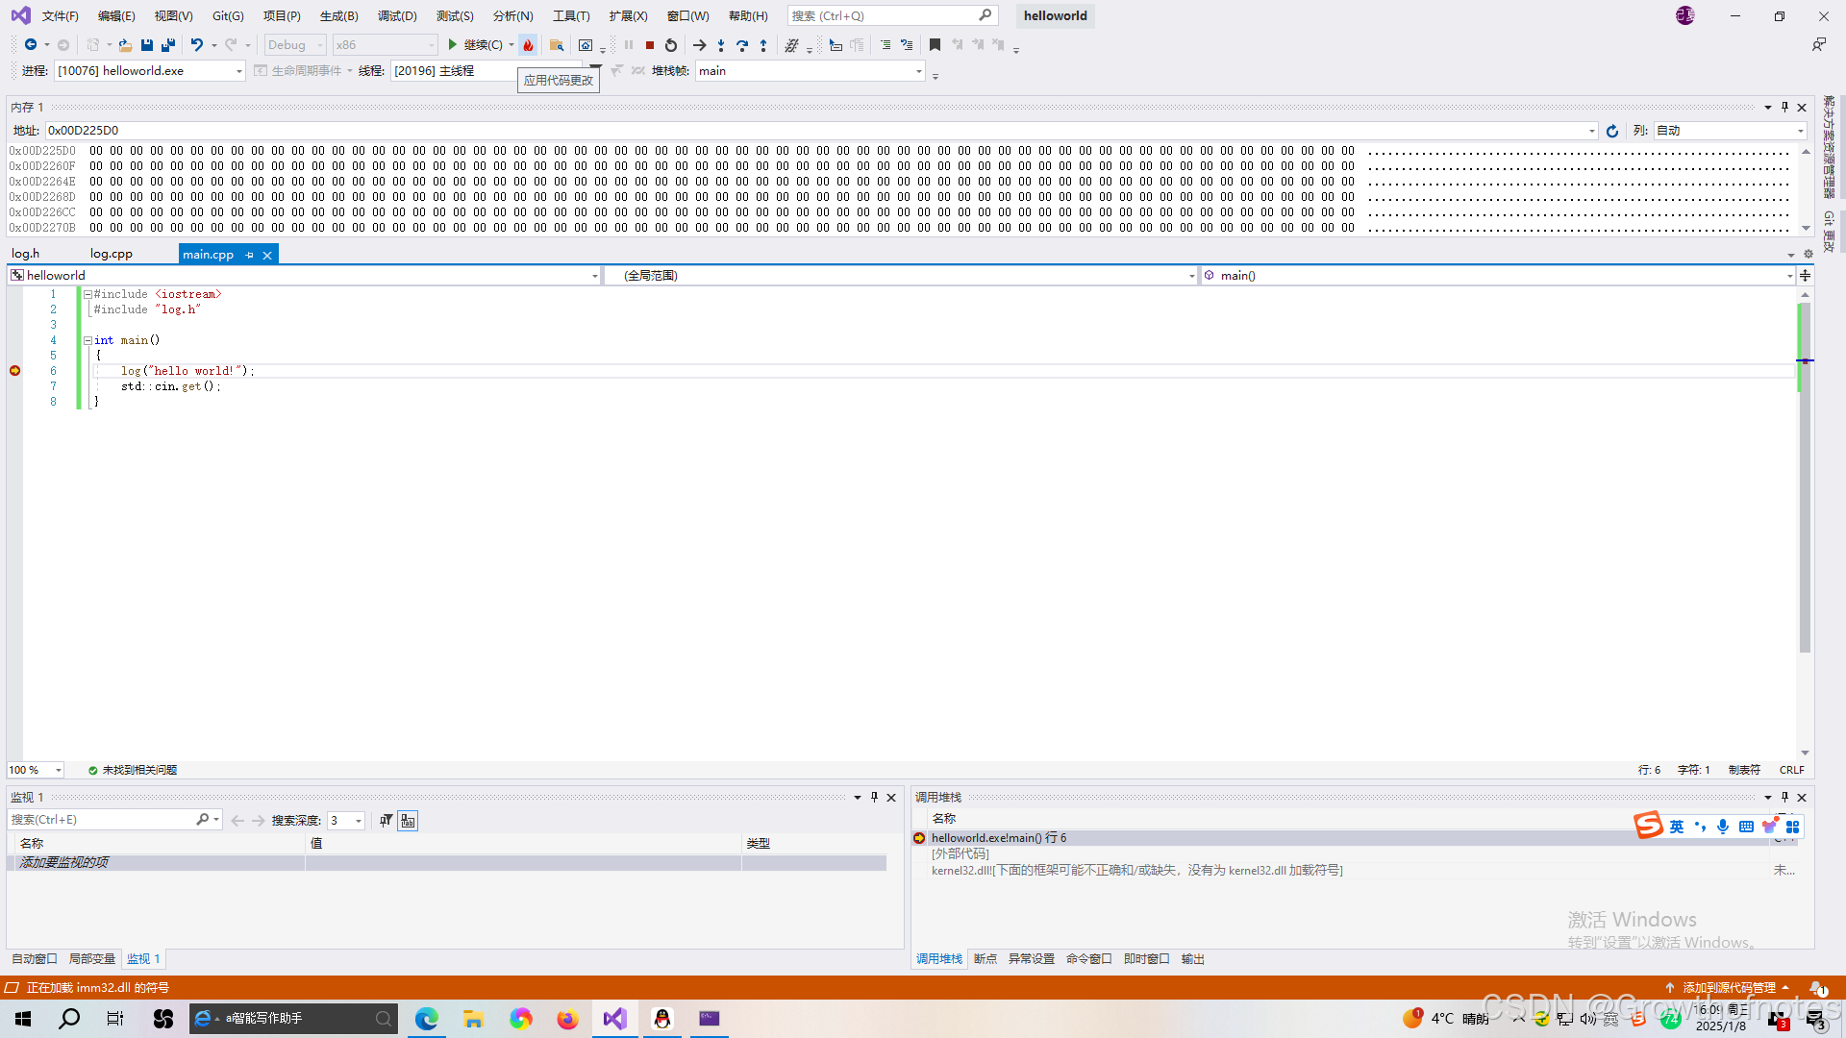Screen dimensions: 1846x1038
Task: Click the top search (Ctrl+Q) box
Action: tap(892, 16)
